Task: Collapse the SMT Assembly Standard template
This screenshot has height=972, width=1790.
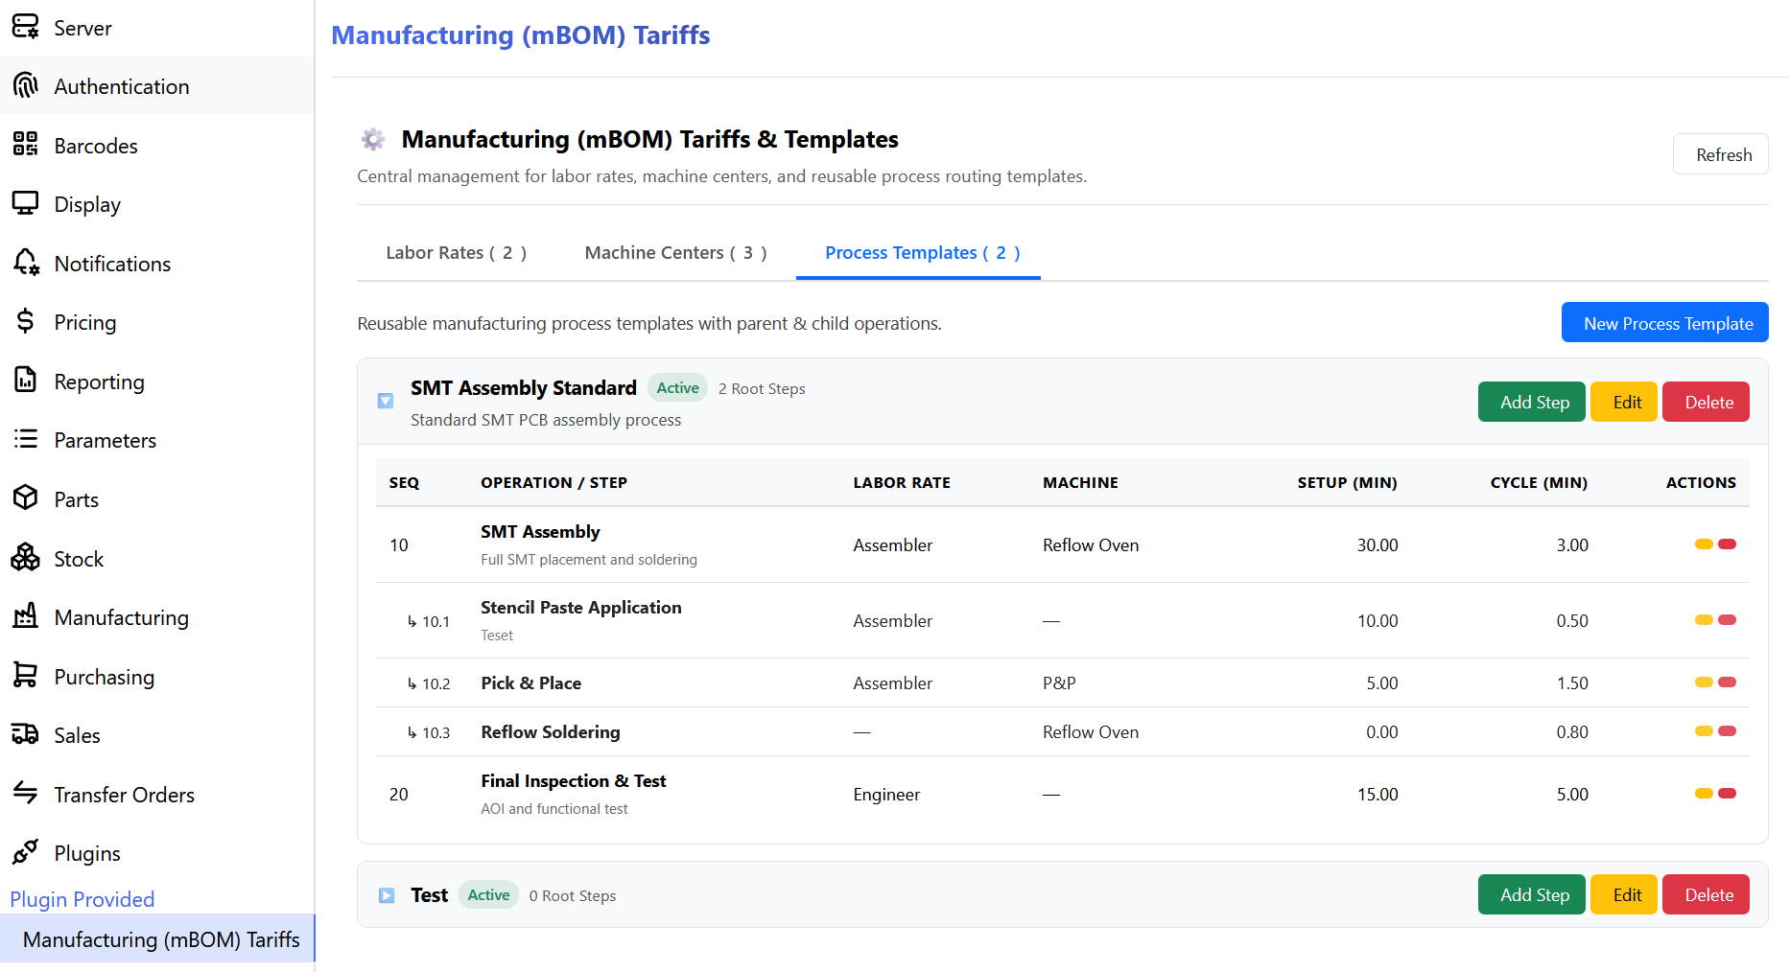Action: tap(386, 401)
